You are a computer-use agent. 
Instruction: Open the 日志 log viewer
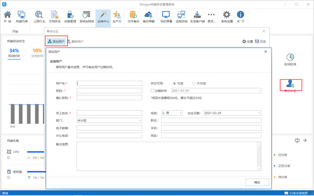(x=260, y=41)
